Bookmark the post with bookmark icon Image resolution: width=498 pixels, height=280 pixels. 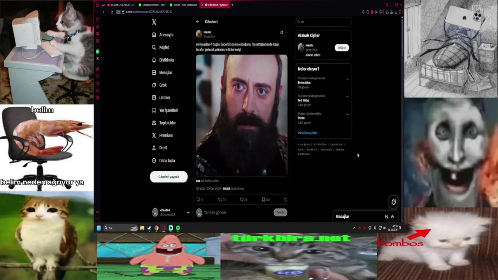click(263, 199)
